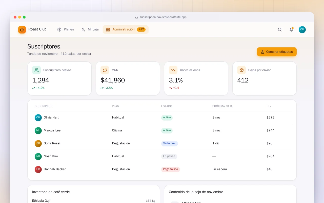This screenshot has height=203, width=324.
Task: Click Hannah Becker's HB avatar
Action: [x=38, y=170]
